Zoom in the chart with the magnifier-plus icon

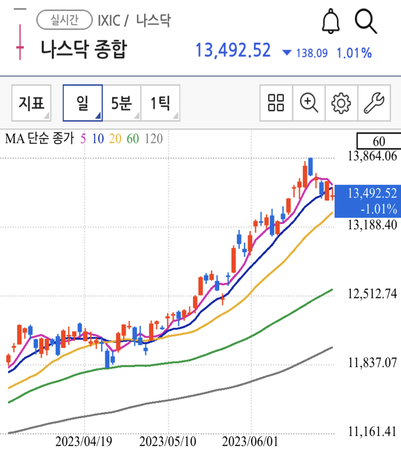point(309,103)
